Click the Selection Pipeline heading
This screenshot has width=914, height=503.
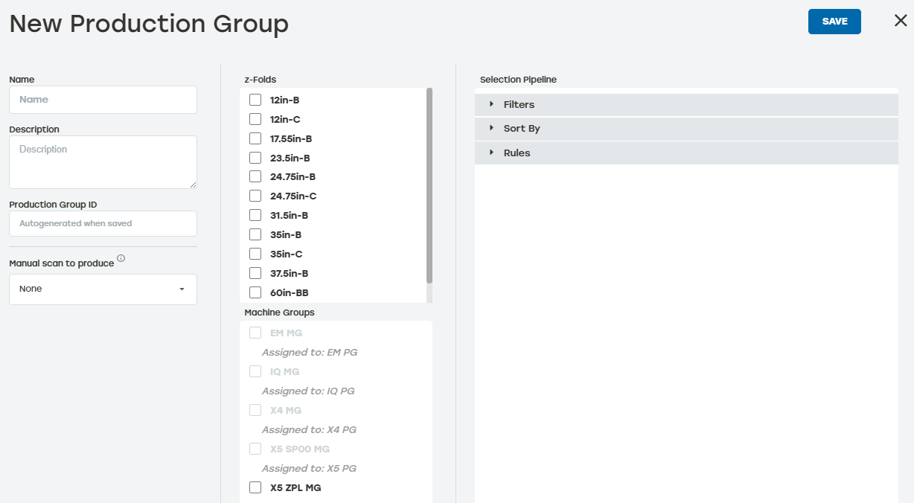[518, 80]
